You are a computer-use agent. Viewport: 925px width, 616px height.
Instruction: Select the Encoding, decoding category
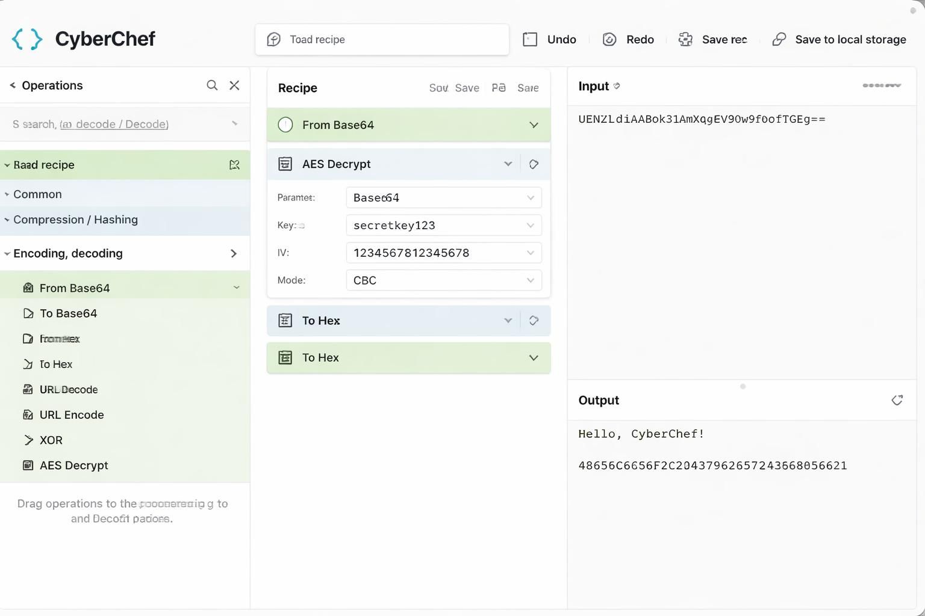click(125, 253)
